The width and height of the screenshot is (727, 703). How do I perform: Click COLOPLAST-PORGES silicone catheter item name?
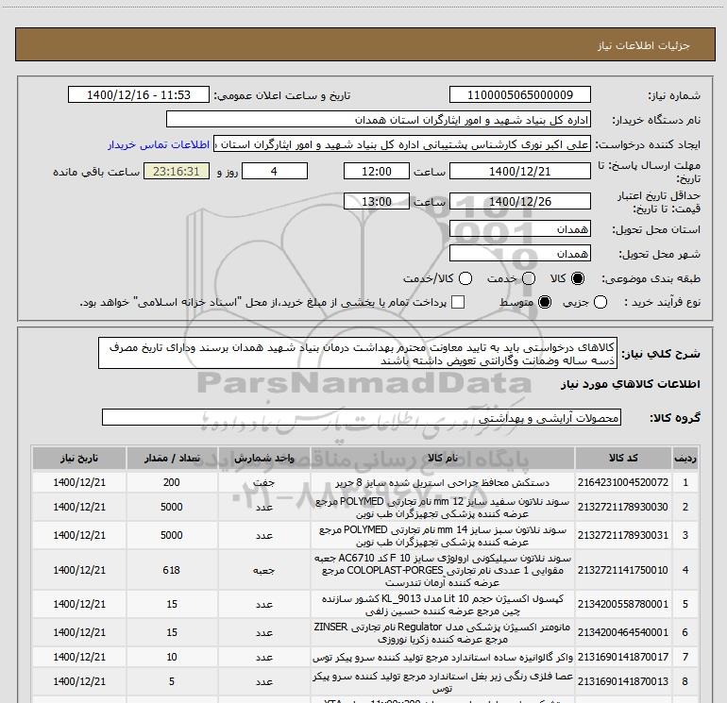coord(442,570)
